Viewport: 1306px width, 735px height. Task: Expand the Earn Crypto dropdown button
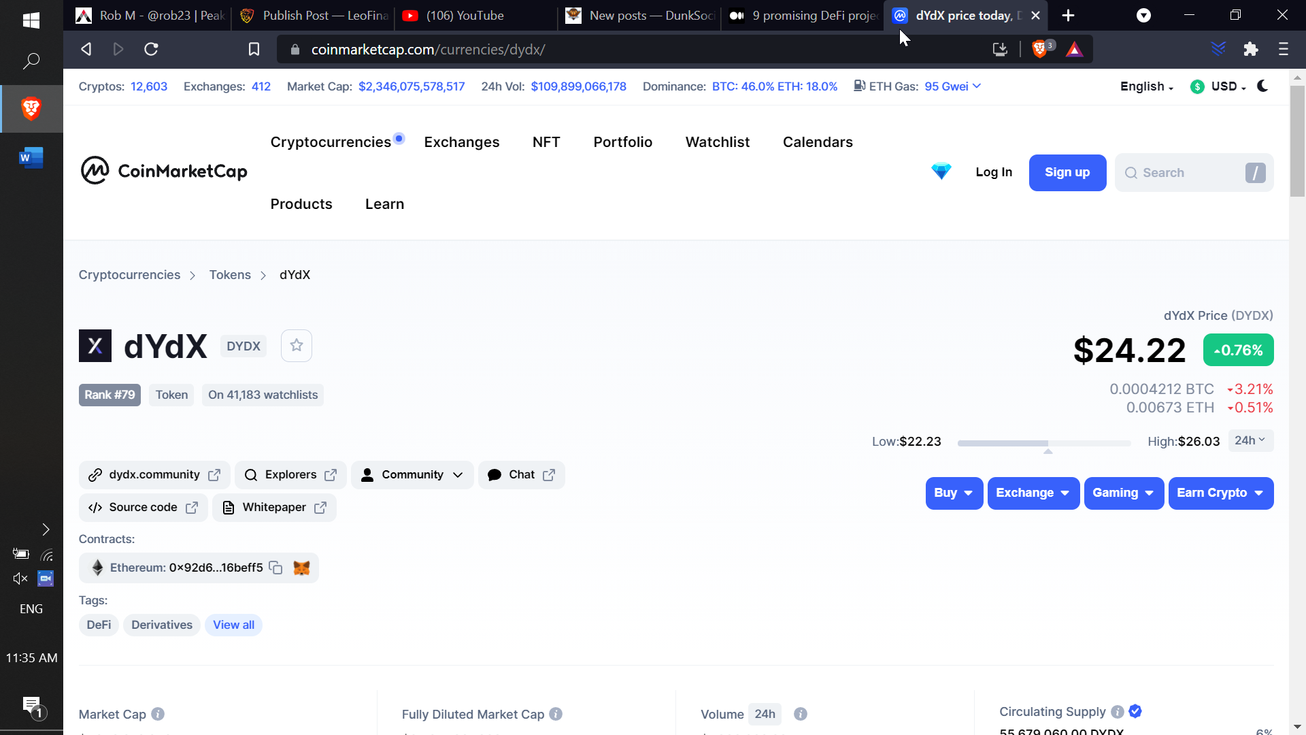[x=1221, y=493]
